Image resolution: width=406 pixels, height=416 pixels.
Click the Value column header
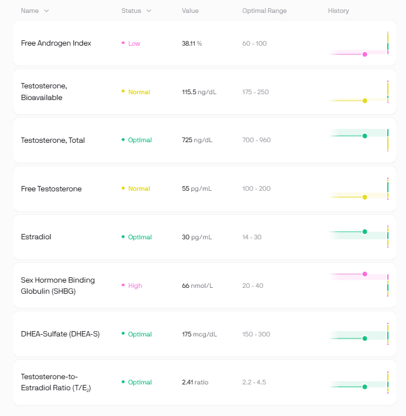coord(190,11)
